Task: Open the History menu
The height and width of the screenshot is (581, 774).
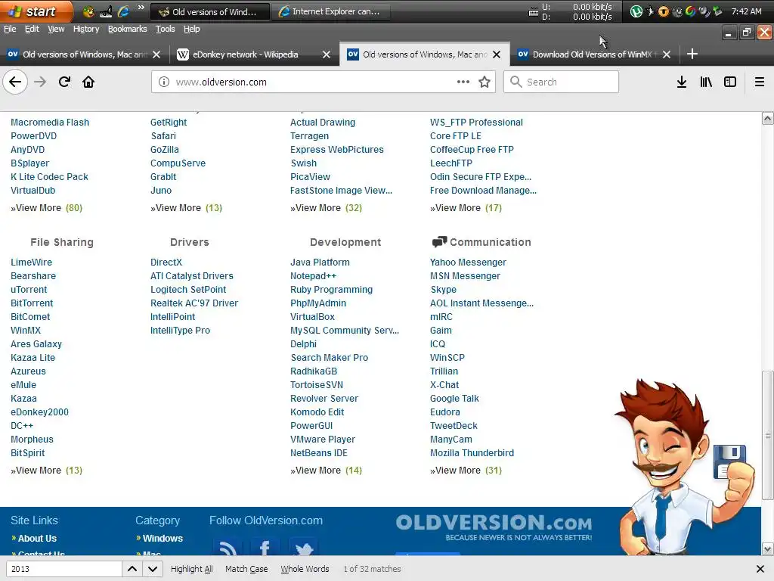Action: point(86,29)
